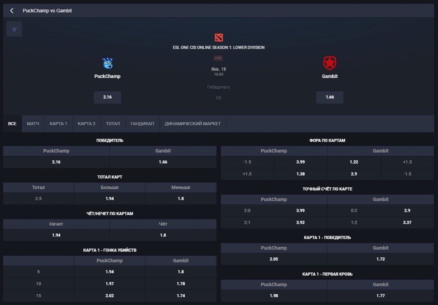This screenshot has height=305, width=438.
Task: Click the Dota 2 game logo
Action: [x=219, y=37]
